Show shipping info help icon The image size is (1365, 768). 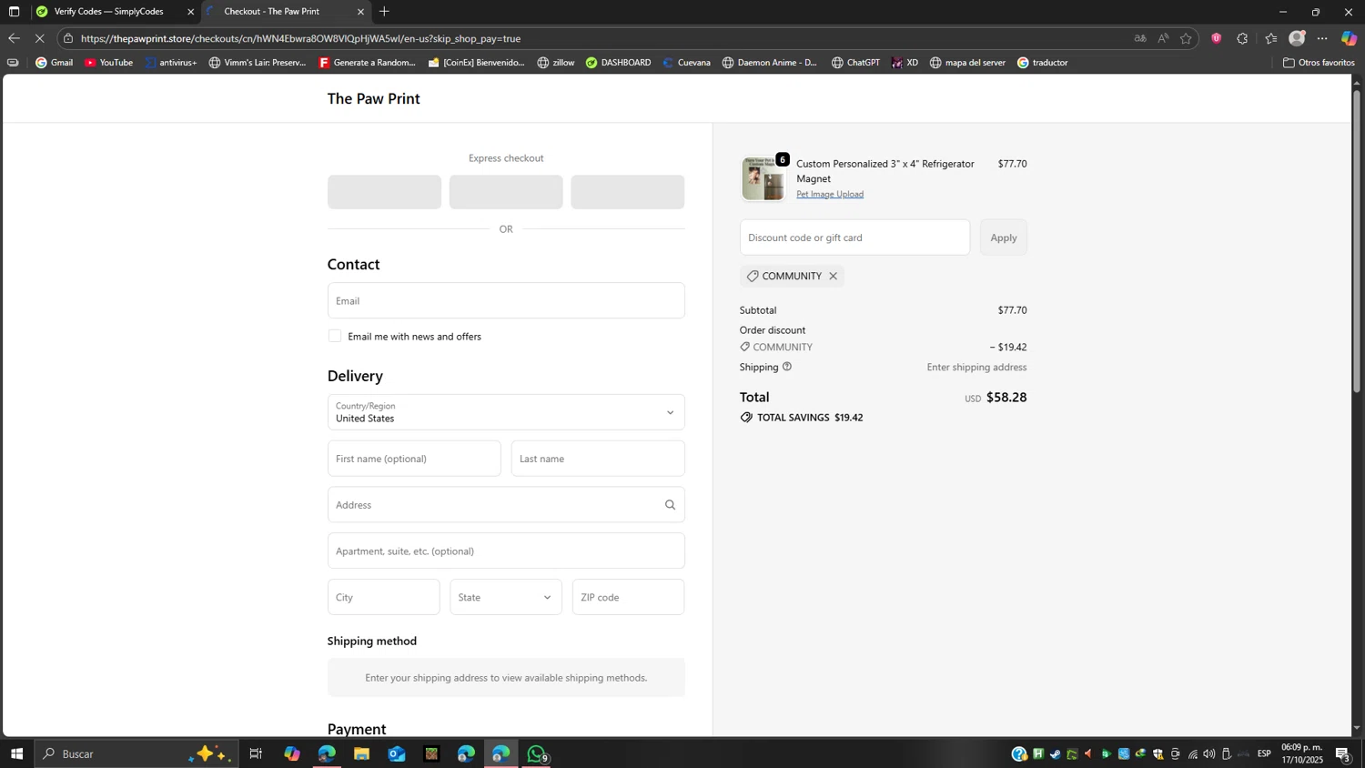click(x=787, y=367)
